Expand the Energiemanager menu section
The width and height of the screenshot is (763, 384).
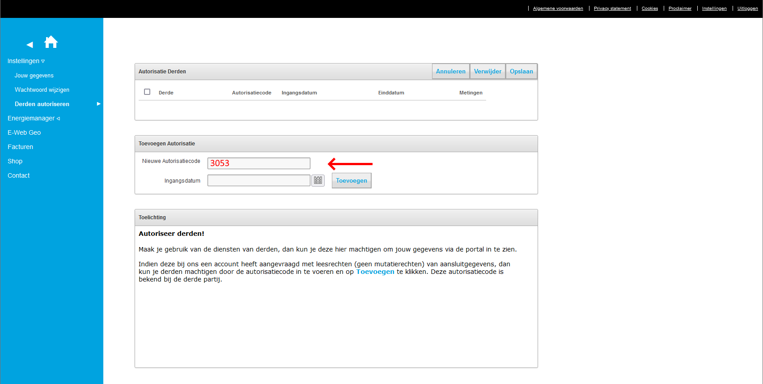[34, 118]
